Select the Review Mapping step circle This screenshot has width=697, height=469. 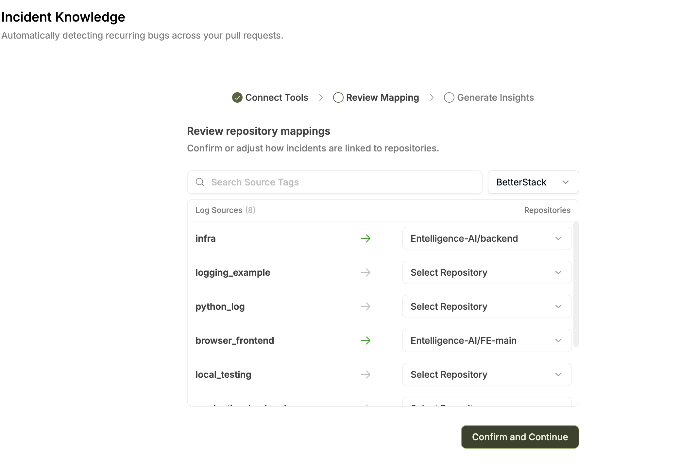pos(338,97)
